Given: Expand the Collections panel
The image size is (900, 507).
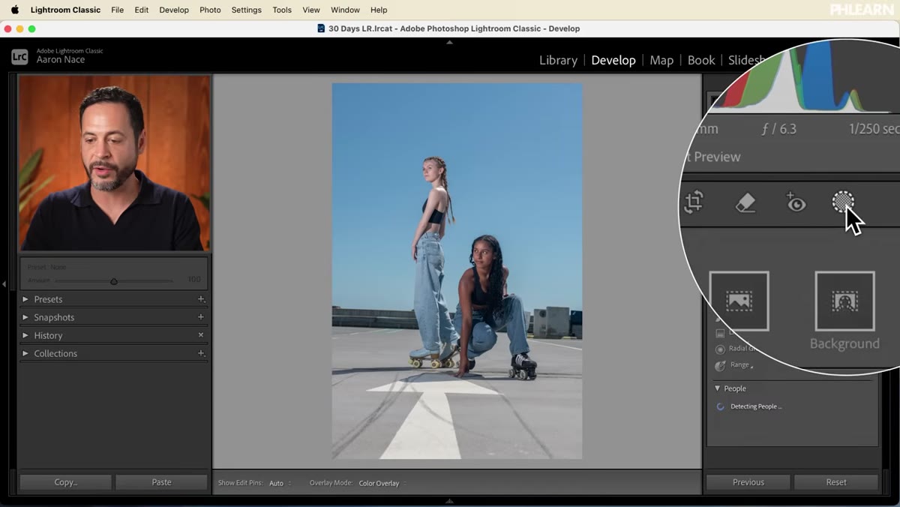Looking at the screenshot, I should pyautogui.click(x=25, y=353).
